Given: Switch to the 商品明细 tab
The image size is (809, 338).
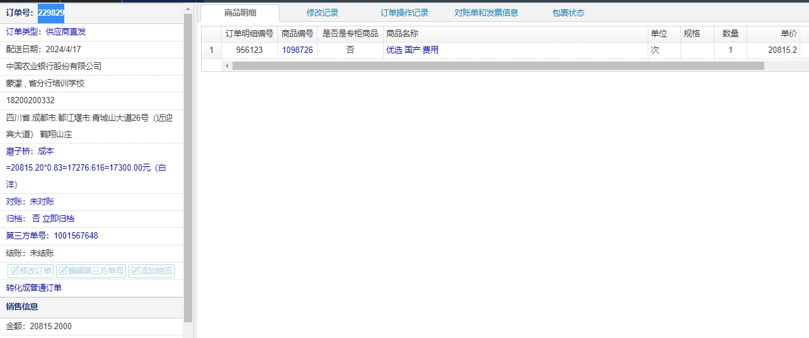Looking at the screenshot, I should pyautogui.click(x=240, y=13).
